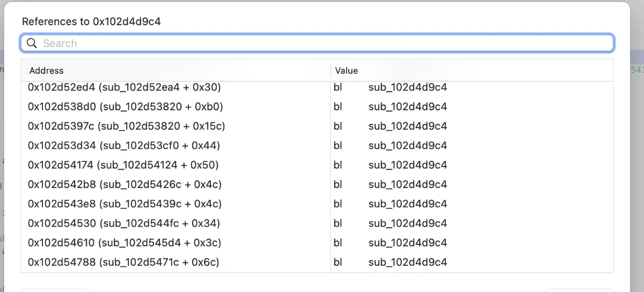The height and width of the screenshot is (292, 644).
Task: Select reference 0x102d542b8 (sub_102d5426c + 0x4c)
Action: 317,184
